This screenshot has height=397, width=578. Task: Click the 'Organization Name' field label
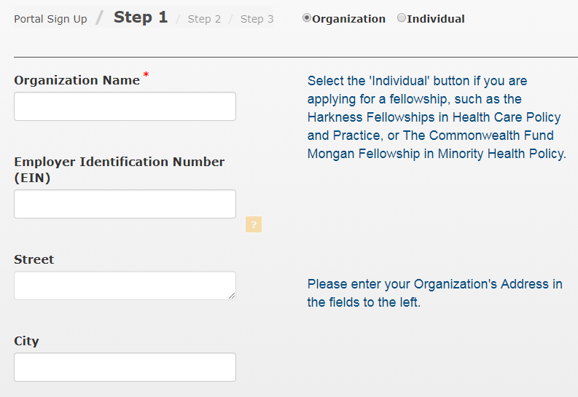click(x=77, y=80)
